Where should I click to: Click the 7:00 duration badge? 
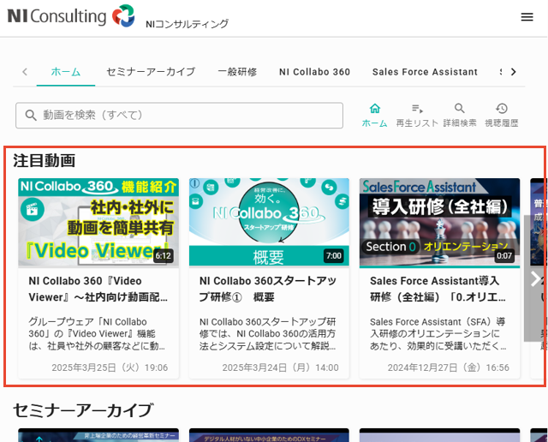(334, 256)
